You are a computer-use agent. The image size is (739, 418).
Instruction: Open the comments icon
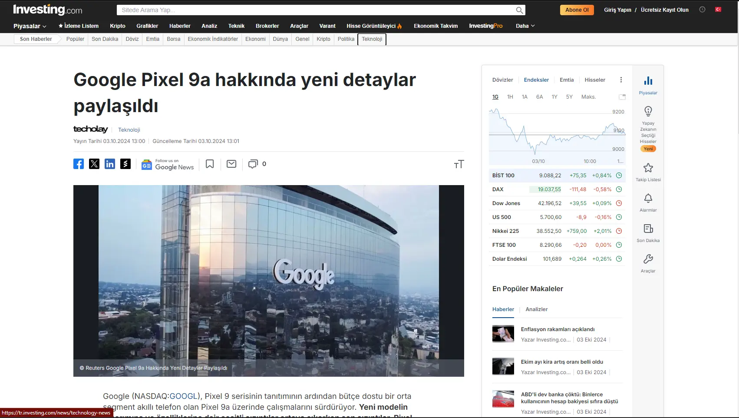253,164
